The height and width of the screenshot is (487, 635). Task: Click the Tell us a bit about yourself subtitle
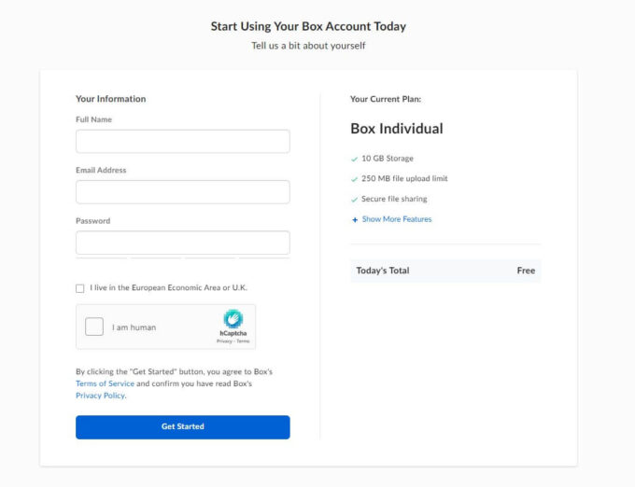pyautogui.click(x=308, y=46)
